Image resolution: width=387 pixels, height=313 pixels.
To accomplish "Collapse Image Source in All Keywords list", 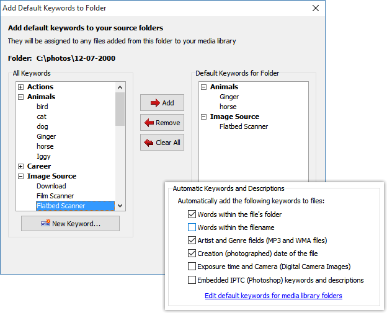I will pyautogui.click(x=21, y=176).
